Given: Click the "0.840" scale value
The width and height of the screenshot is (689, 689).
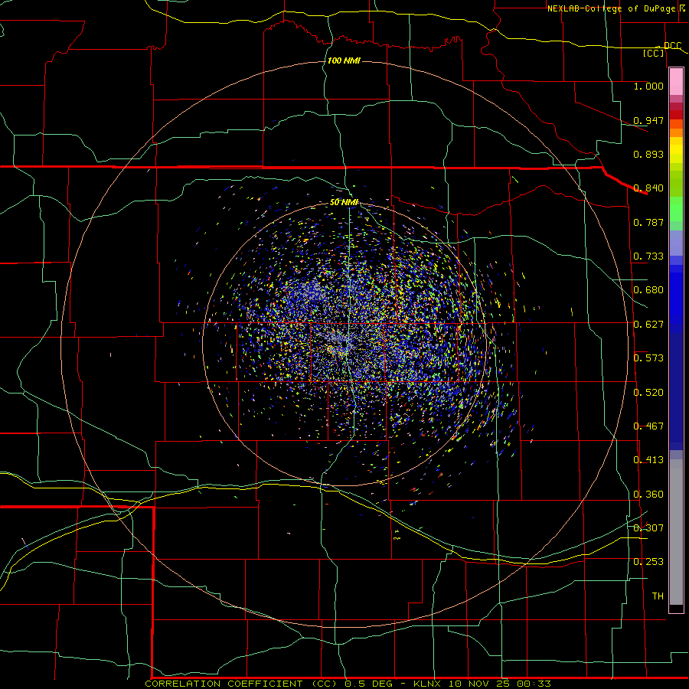Looking at the screenshot, I should point(648,188).
